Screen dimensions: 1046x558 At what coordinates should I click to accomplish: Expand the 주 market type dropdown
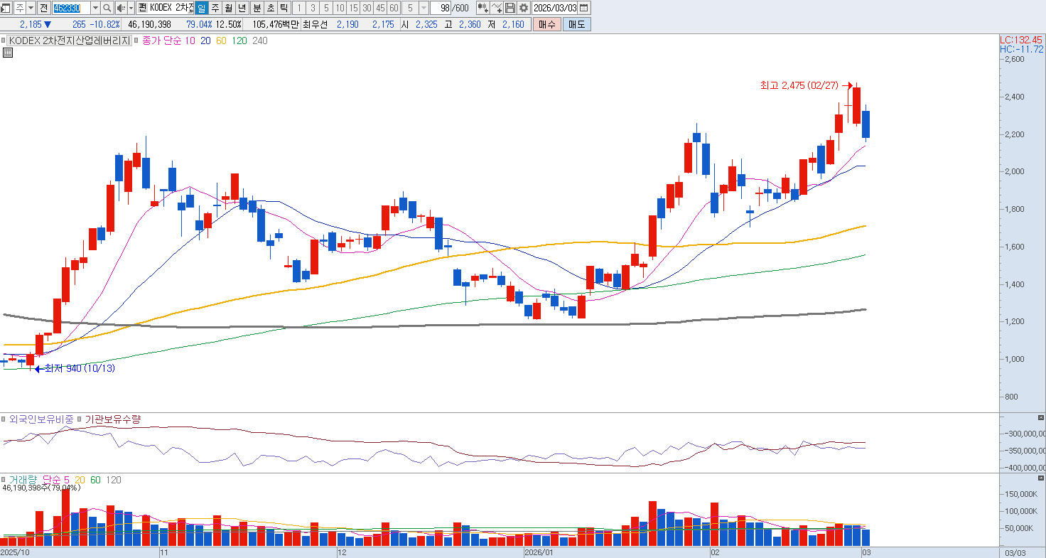(x=31, y=8)
